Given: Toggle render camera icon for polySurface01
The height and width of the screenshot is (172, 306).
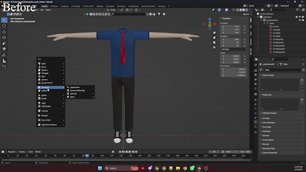Looking at the screenshot, I should 303,20.
